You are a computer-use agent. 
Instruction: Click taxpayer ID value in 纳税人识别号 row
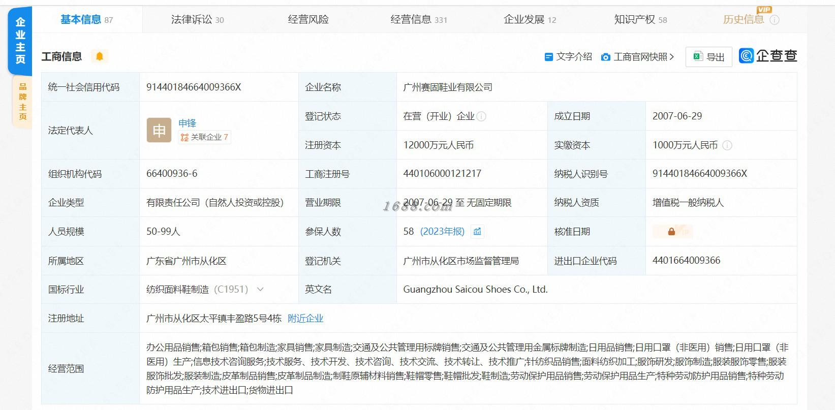(700, 174)
